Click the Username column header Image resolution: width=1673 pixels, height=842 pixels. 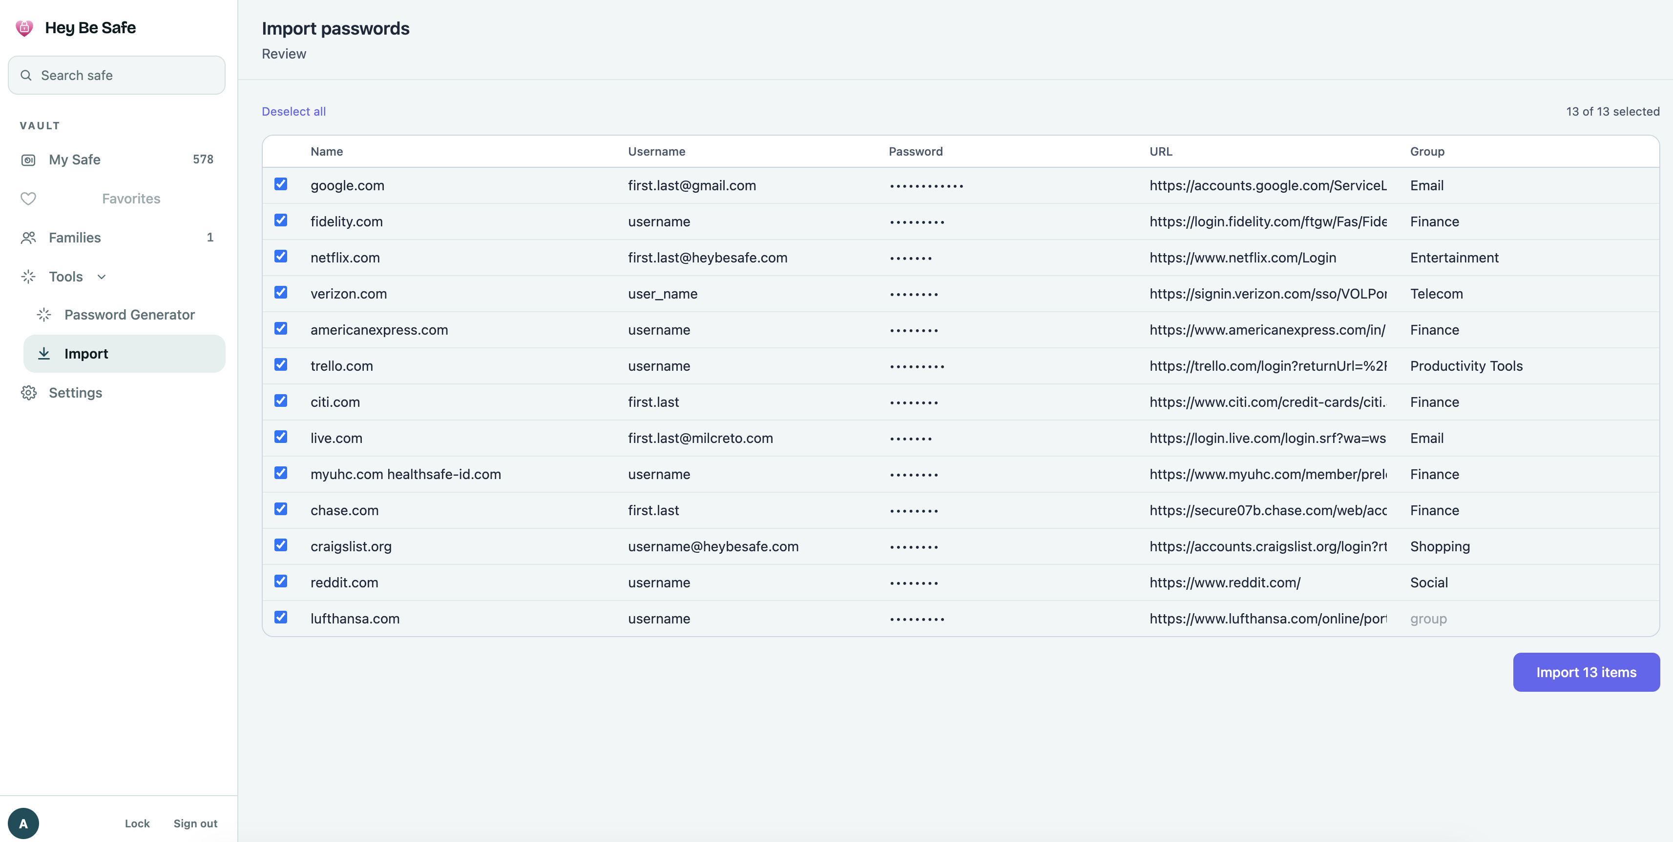pos(657,151)
